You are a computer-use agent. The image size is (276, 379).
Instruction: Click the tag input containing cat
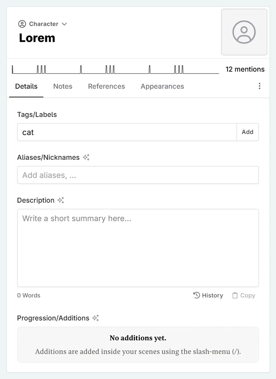tap(107, 132)
